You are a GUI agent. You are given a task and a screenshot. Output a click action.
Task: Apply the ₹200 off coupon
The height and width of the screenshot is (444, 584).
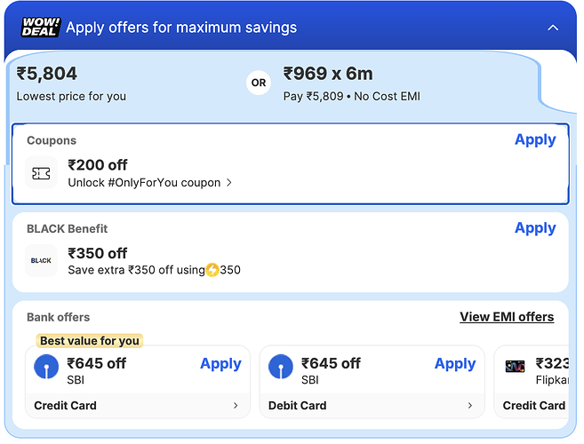point(535,139)
